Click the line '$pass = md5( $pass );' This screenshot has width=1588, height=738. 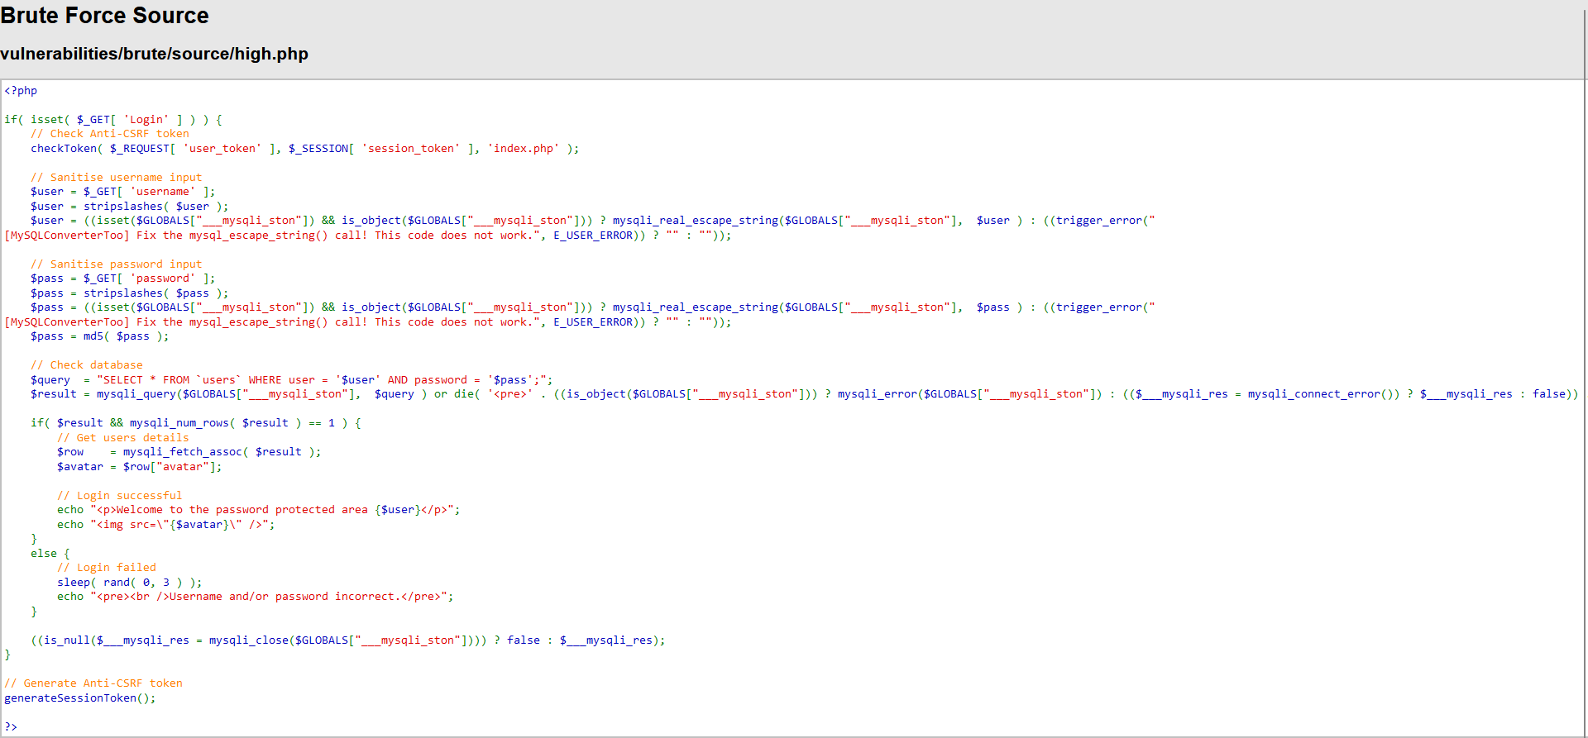pyautogui.click(x=100, y=336)
